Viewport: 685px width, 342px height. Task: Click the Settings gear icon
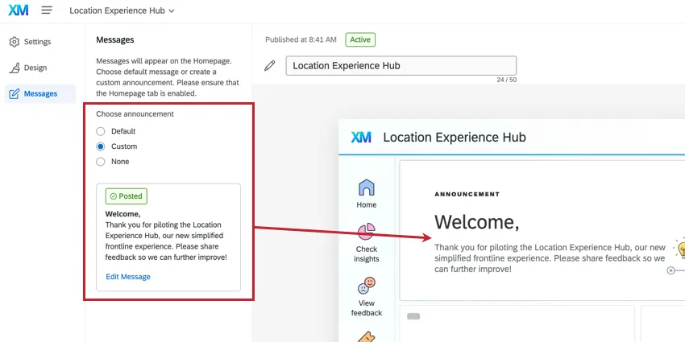[15, 42]
